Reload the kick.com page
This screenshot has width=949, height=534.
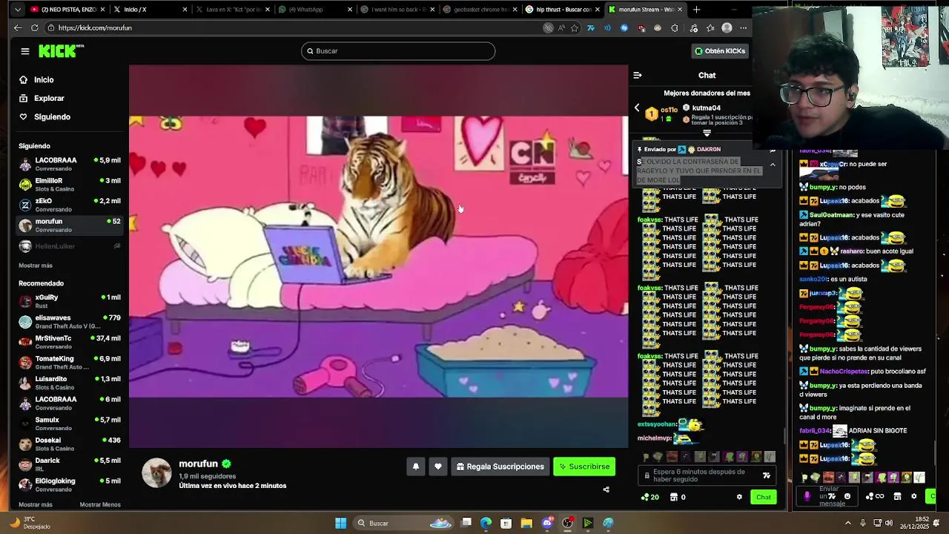(x=35, y=27)
